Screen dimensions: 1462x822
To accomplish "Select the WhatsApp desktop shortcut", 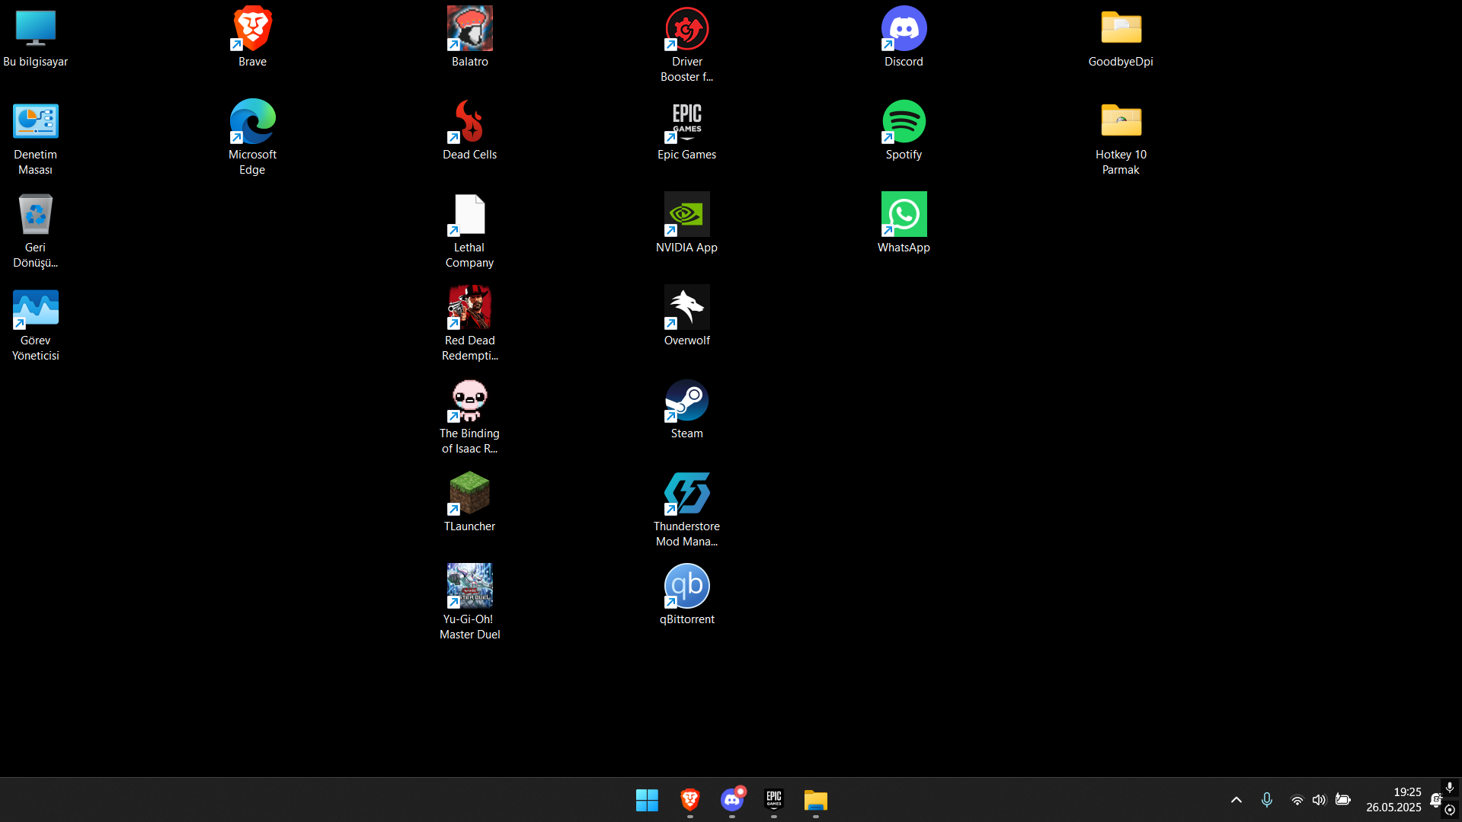I will coord(904,224).
